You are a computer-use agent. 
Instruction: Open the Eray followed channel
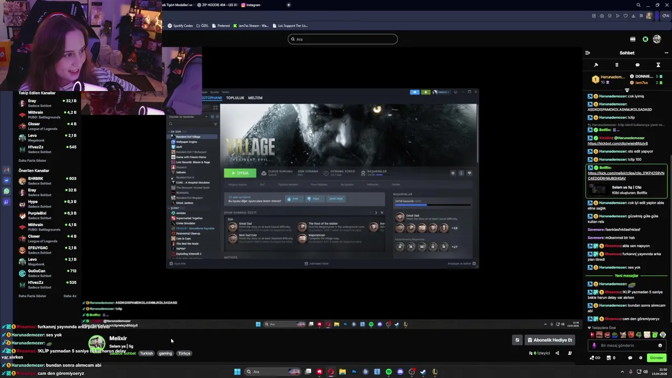click(47, 103)
